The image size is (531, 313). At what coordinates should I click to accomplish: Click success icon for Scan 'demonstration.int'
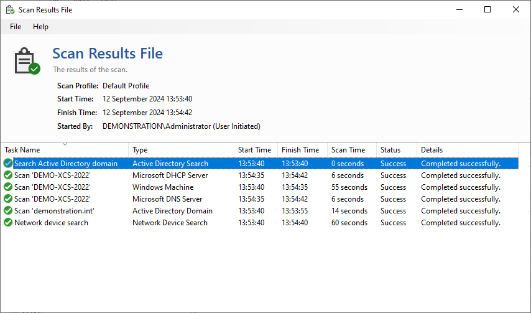8,211
